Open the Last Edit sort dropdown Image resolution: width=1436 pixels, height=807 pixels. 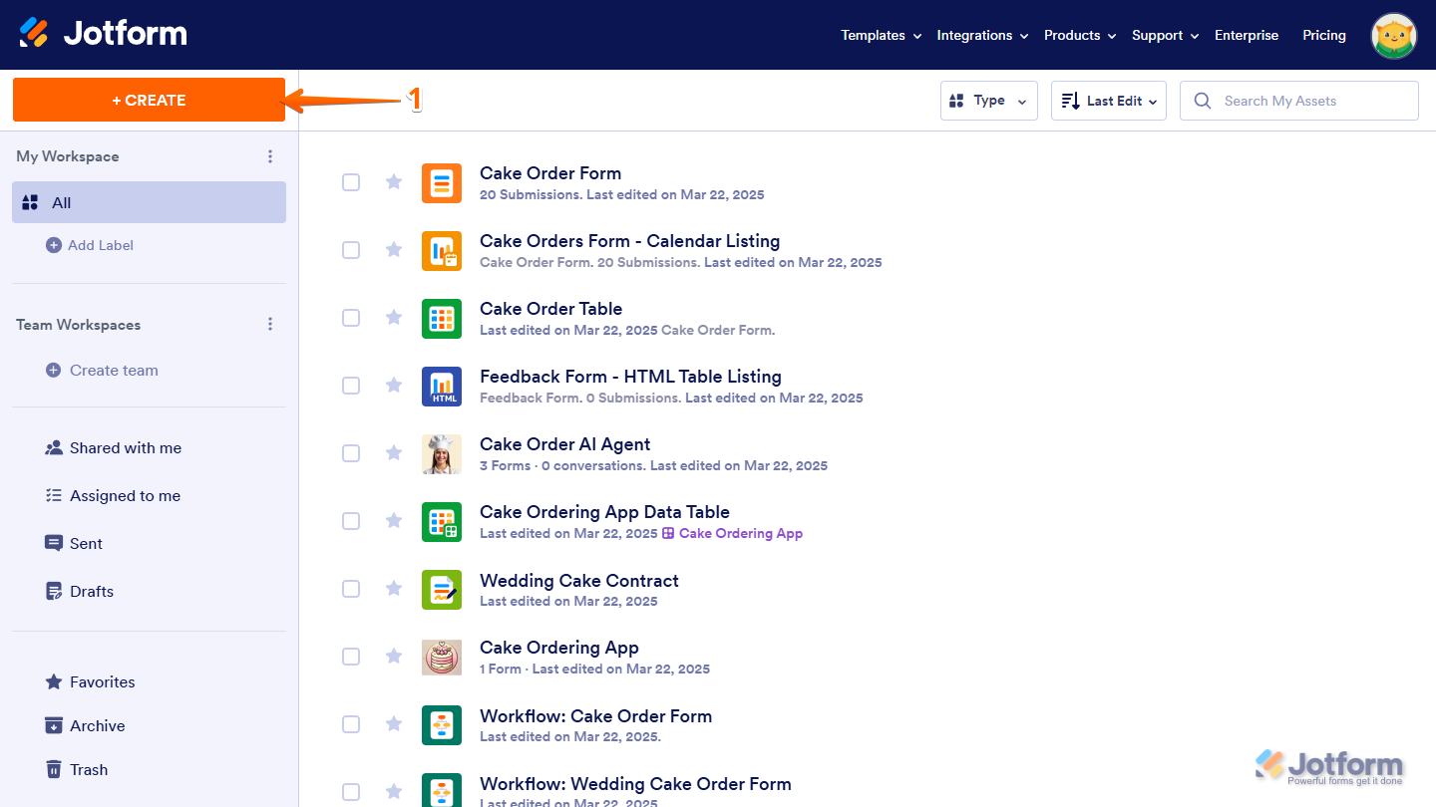tap(1108, 100)
